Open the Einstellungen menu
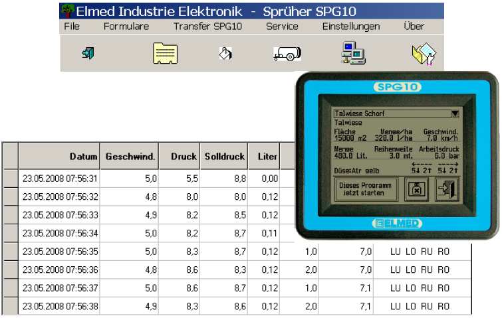502x318 pixels. click(x=351, y=27)
